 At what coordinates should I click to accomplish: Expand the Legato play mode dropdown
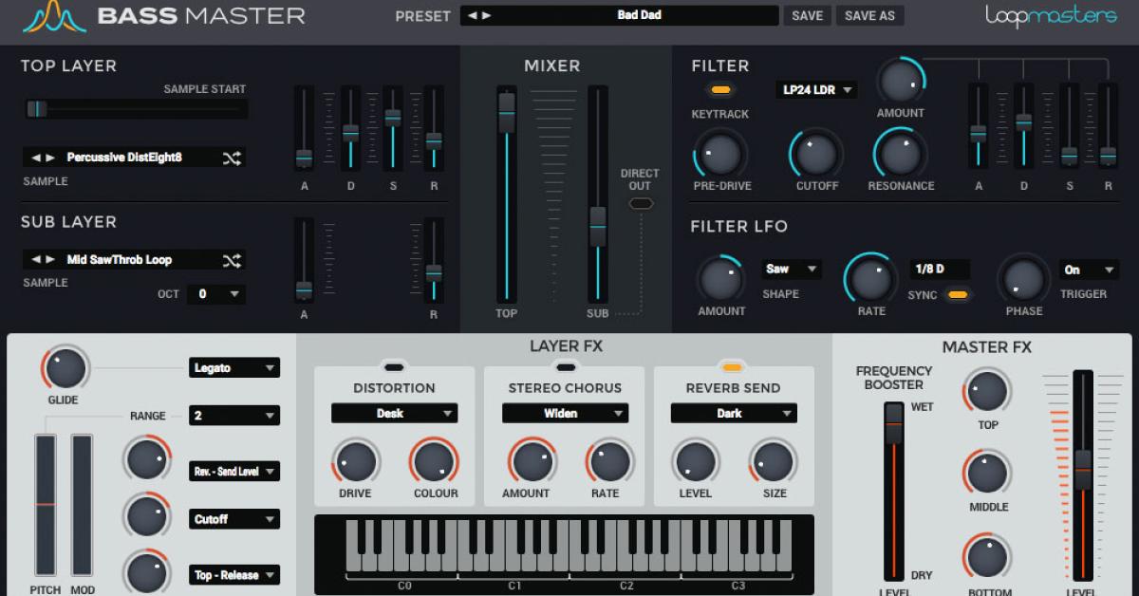click(233, 367)
